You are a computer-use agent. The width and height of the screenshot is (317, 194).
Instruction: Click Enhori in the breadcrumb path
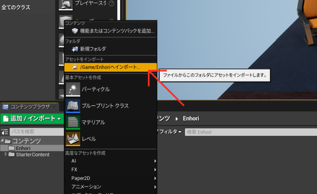191,119
